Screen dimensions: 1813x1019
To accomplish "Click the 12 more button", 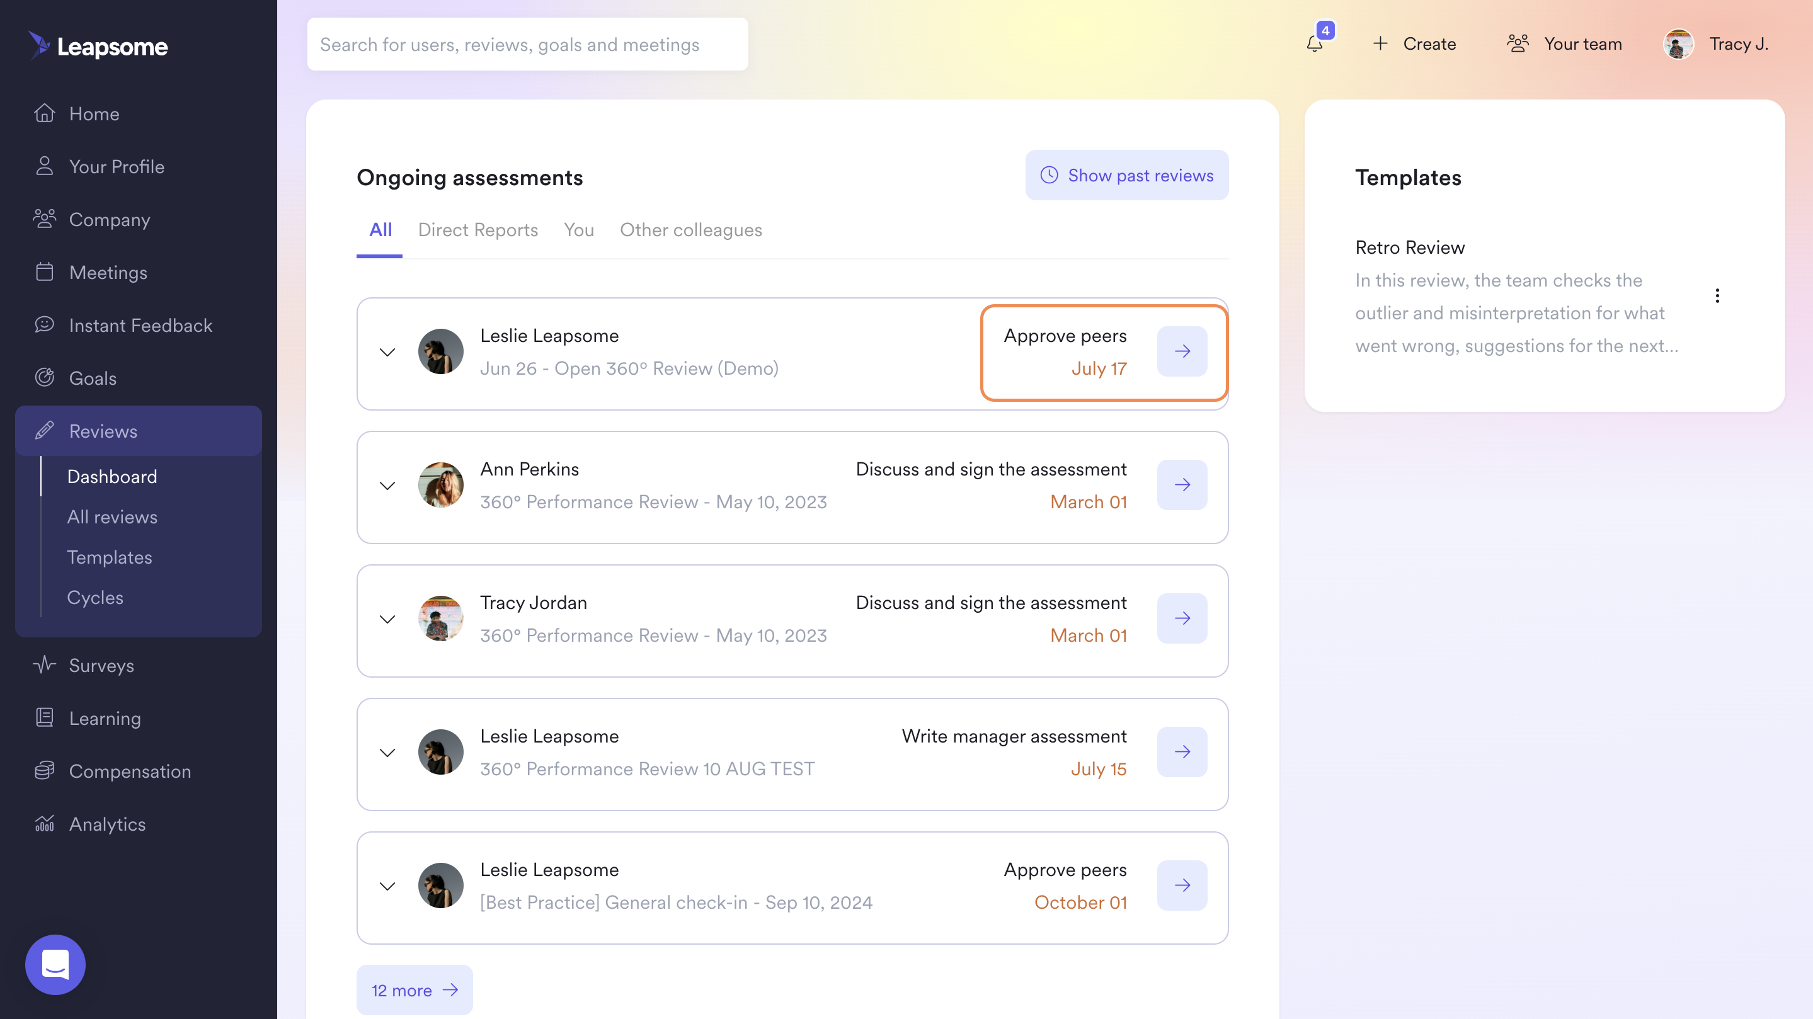I will tap(415, 990).
